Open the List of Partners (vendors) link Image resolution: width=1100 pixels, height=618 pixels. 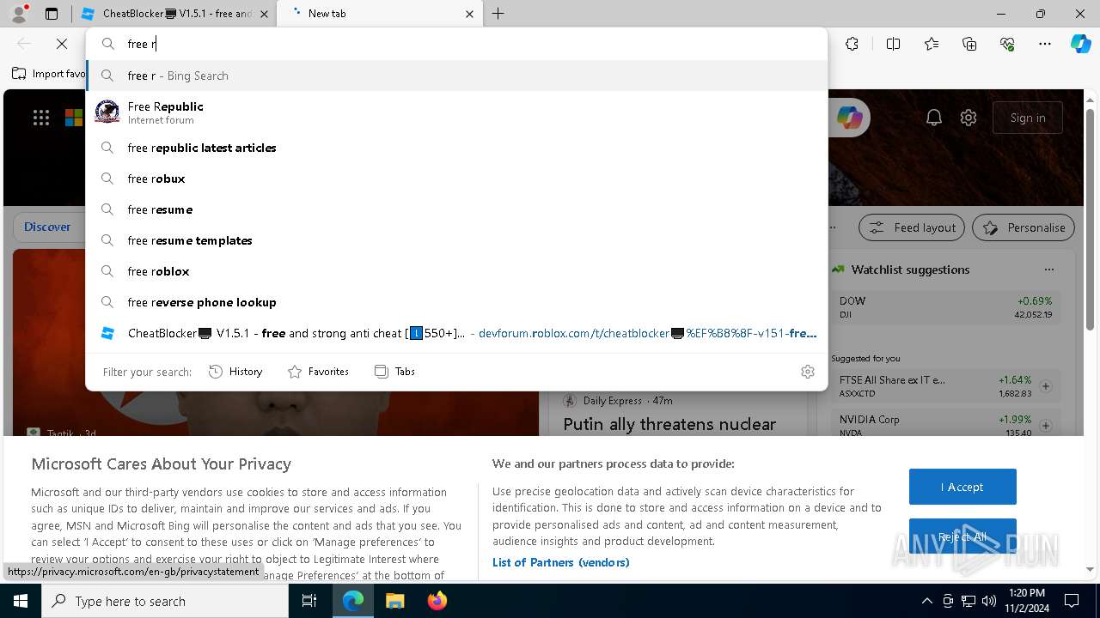click(560, 562)
